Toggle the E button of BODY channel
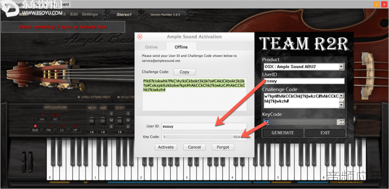 click(128, 127)
